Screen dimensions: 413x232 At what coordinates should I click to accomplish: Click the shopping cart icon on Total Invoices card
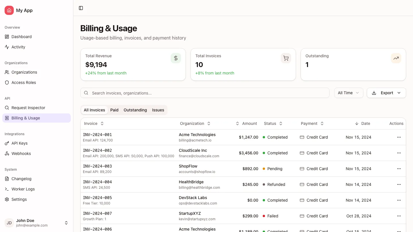[286, 58]
